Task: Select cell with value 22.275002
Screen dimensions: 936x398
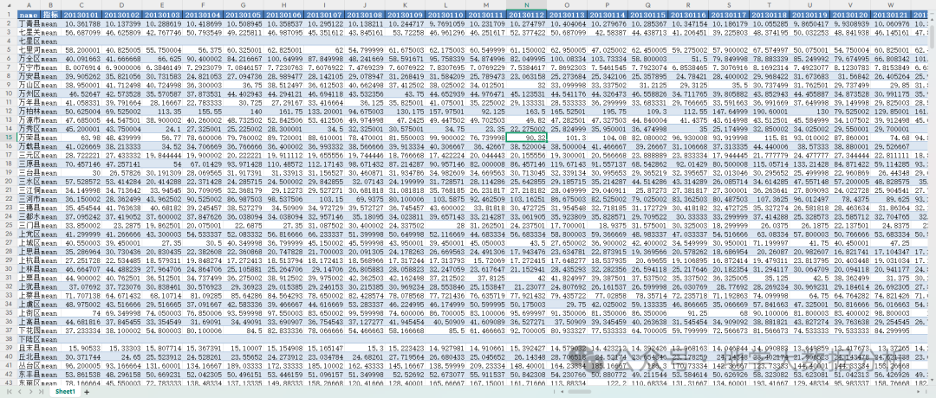Action: tap(526, 128)
